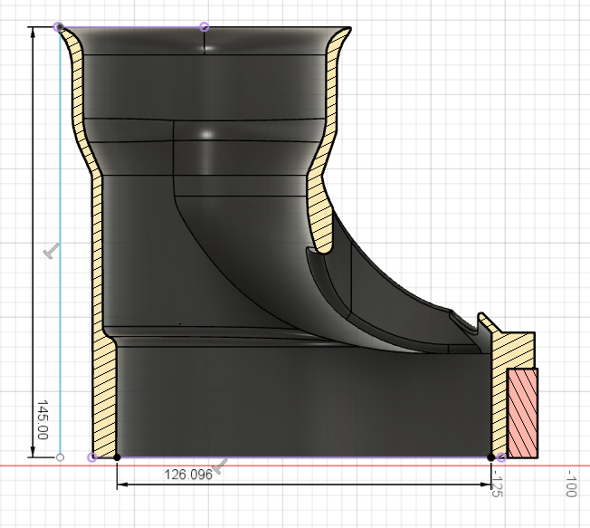Screen dimensions: 590x528
Task: Click the purple top sketch line
Action: coord(131,27)
